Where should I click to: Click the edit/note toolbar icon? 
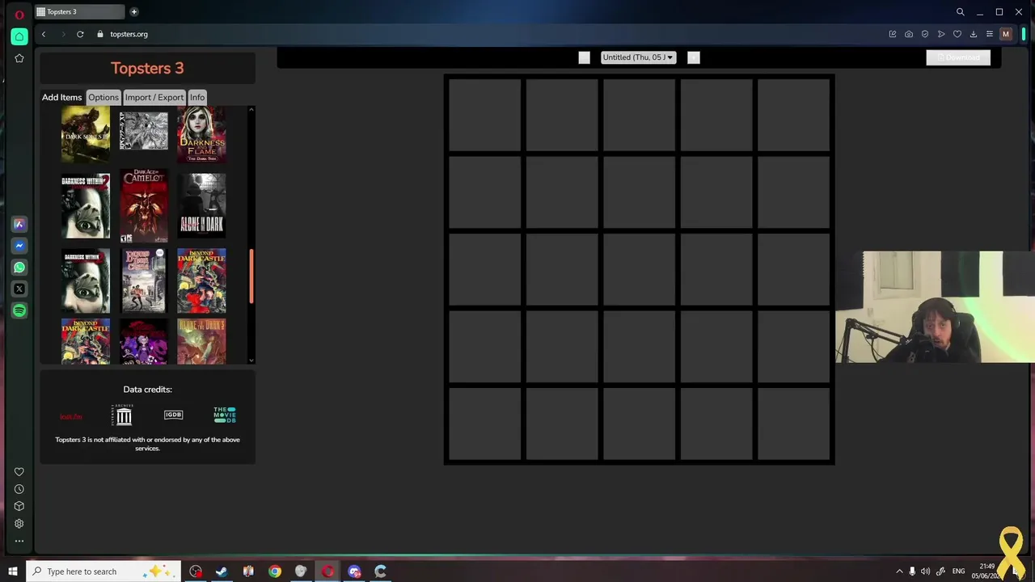[x=893, y=34]
